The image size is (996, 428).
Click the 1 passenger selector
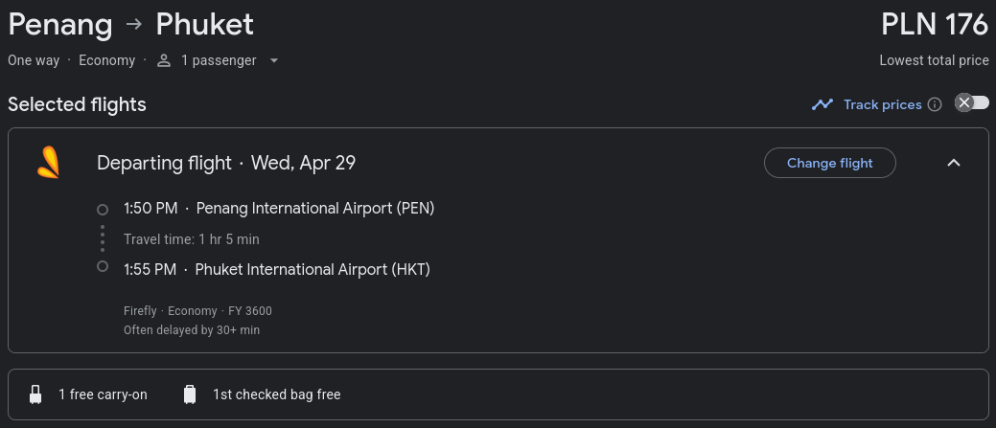coord(218,61)
